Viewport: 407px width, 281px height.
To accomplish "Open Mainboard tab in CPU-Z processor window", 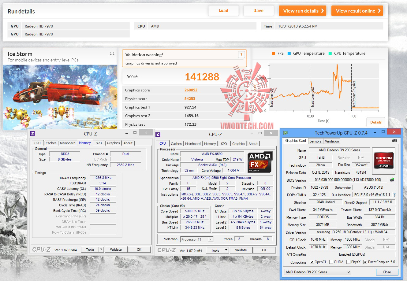I will coord(193,144).
